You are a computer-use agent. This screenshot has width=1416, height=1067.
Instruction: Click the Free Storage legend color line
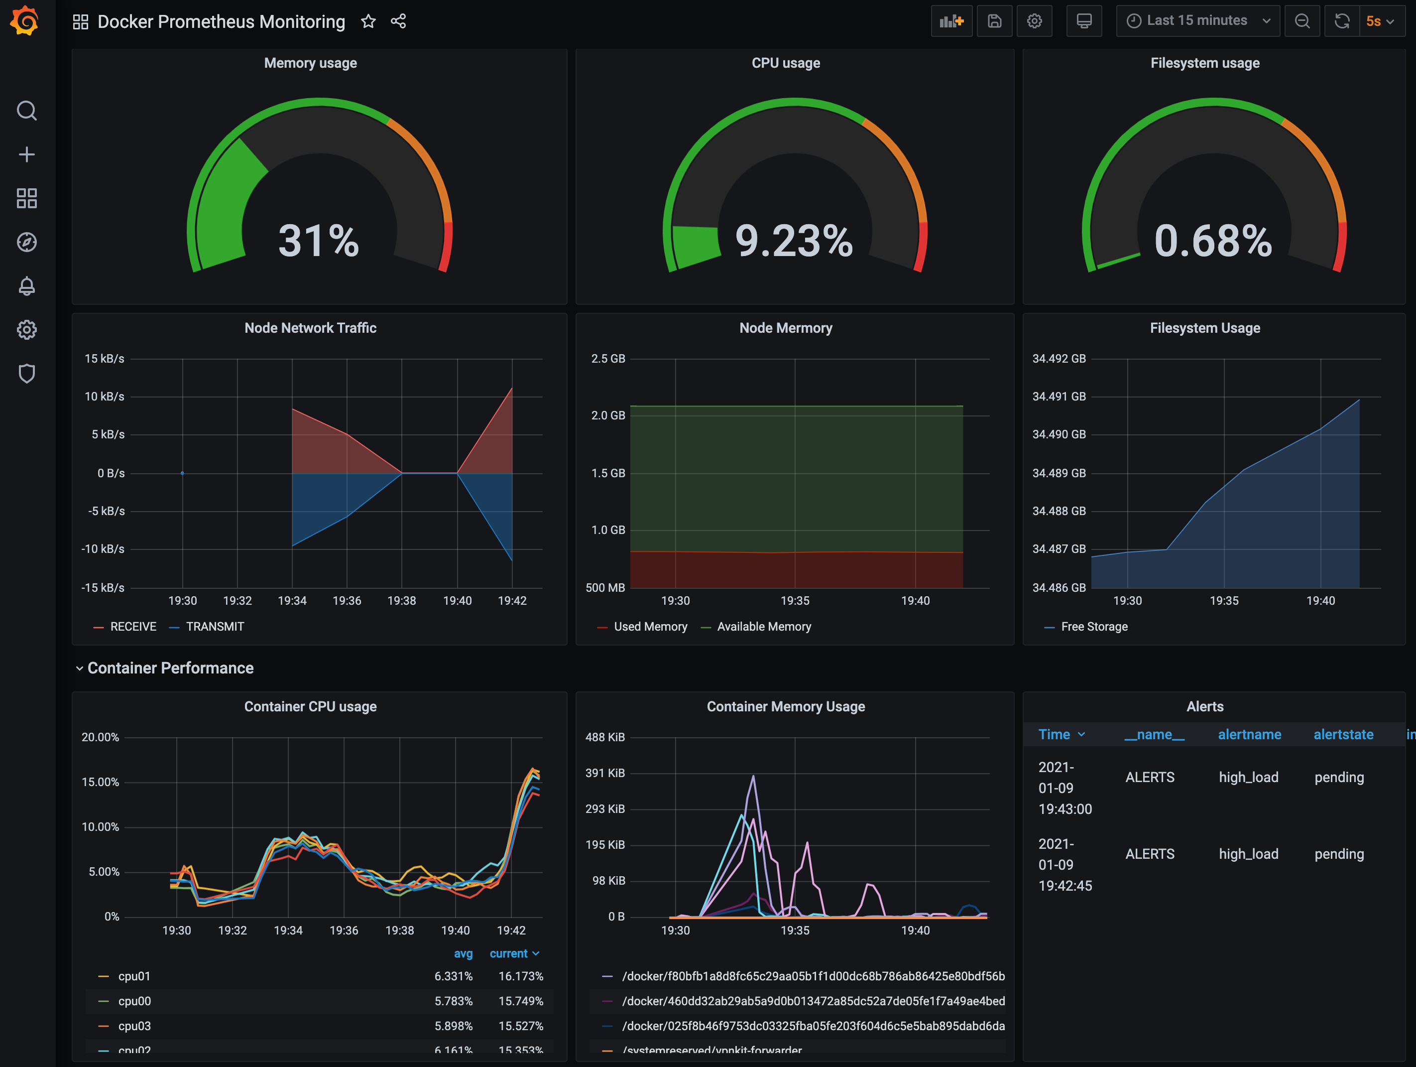tap(1049, 627)
